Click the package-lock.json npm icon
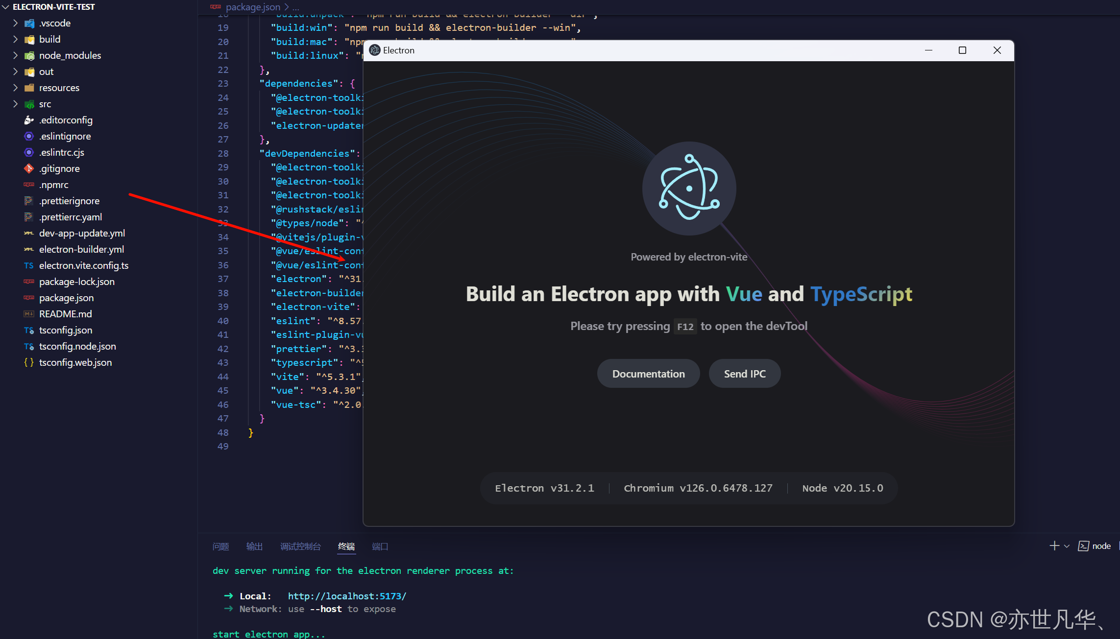 tap(29, 282)
